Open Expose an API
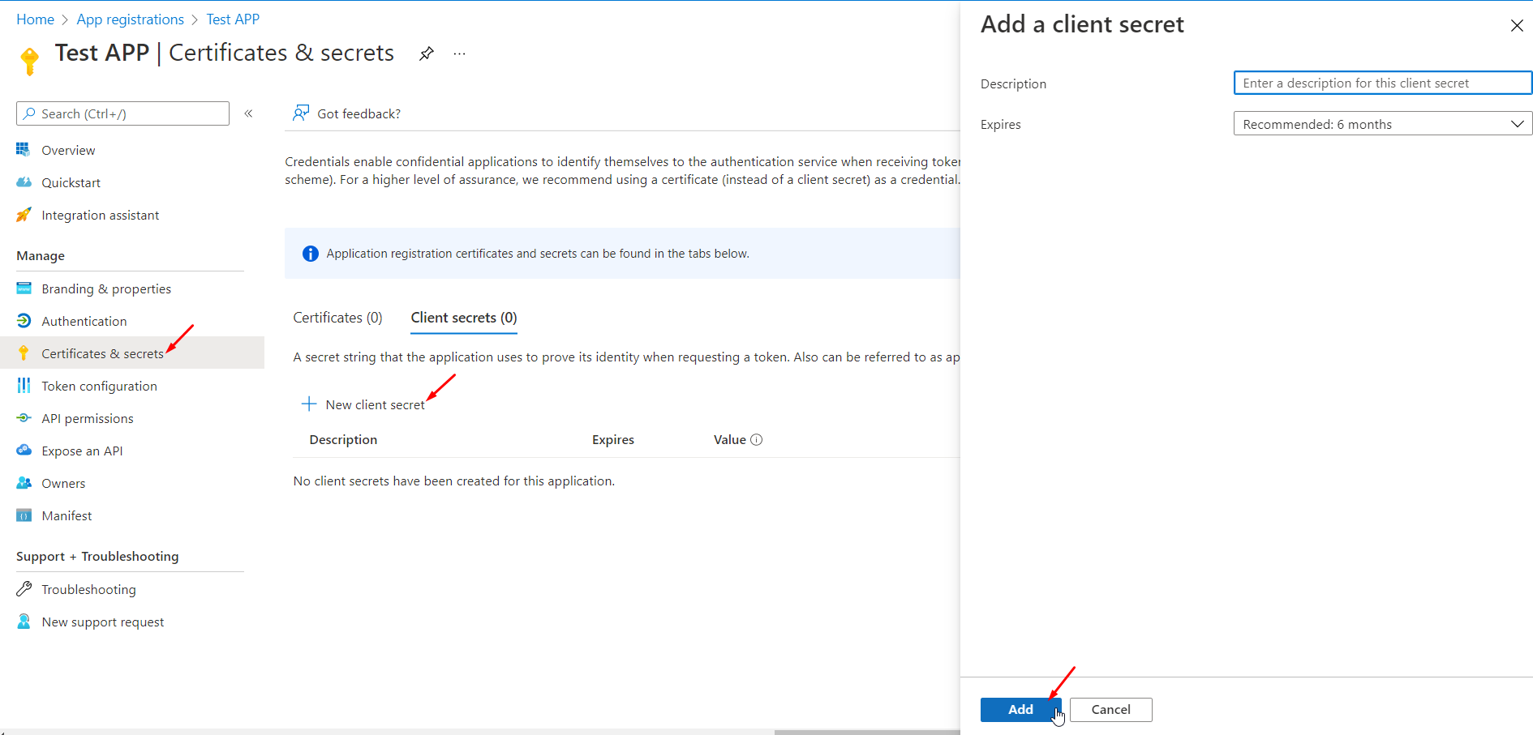This screenshot has width=1533, height=735. click(82, 451)
